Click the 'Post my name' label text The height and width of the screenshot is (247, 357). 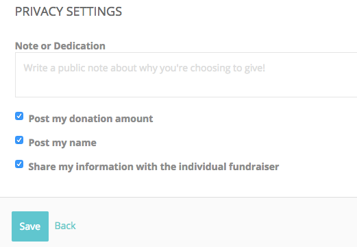(62, 143)
